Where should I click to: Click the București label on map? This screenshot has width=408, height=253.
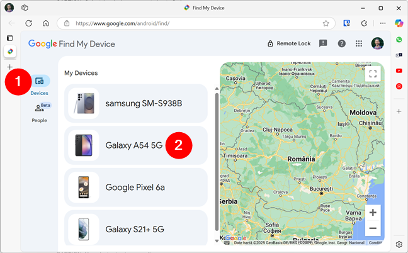pyautogui.click(x=321, y=189)
